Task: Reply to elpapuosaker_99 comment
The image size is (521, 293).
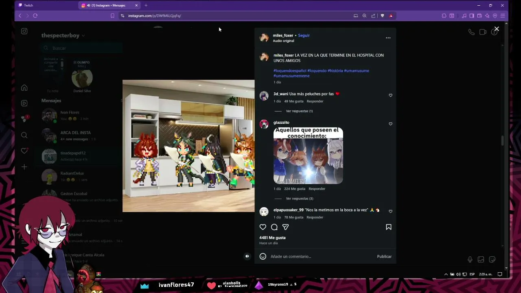Action: tap(315, 217)
